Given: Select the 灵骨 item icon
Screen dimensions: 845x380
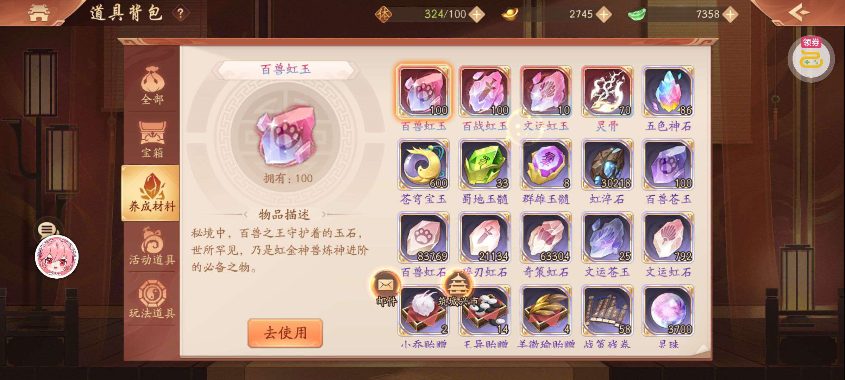Looking at the screenshot, I should coord(607,91).
